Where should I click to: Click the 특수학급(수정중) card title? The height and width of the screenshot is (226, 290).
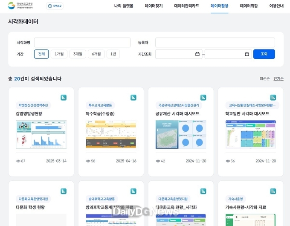pyautogui.click(x=100, y=113)
